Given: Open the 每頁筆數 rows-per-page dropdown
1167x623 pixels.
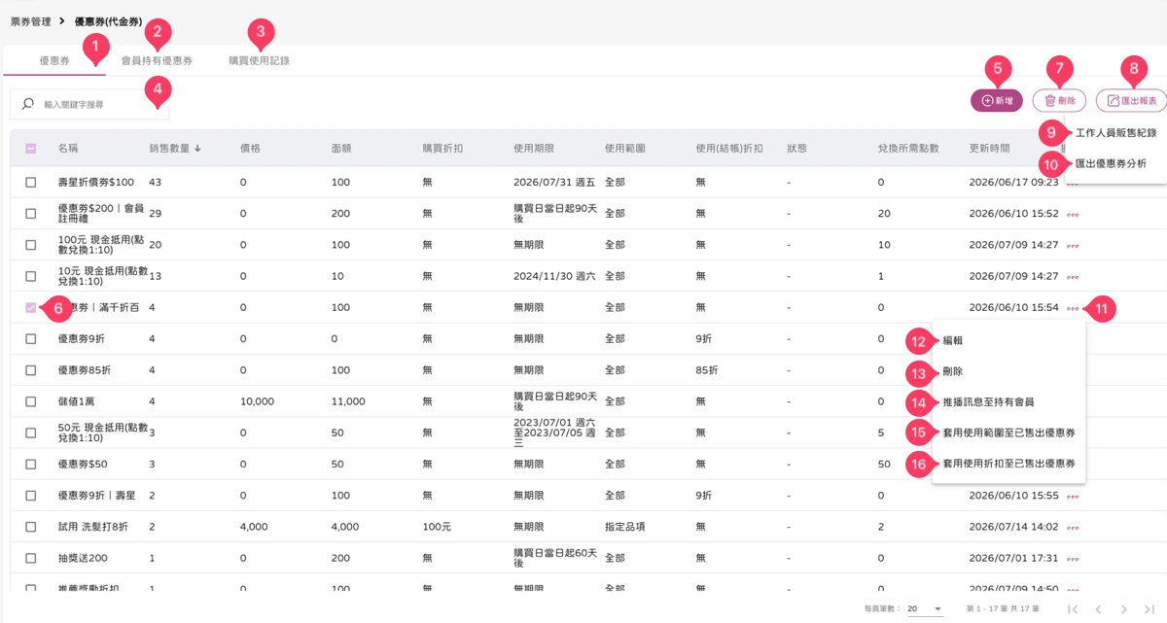Looking at the screenshot, I should point(925,608).
